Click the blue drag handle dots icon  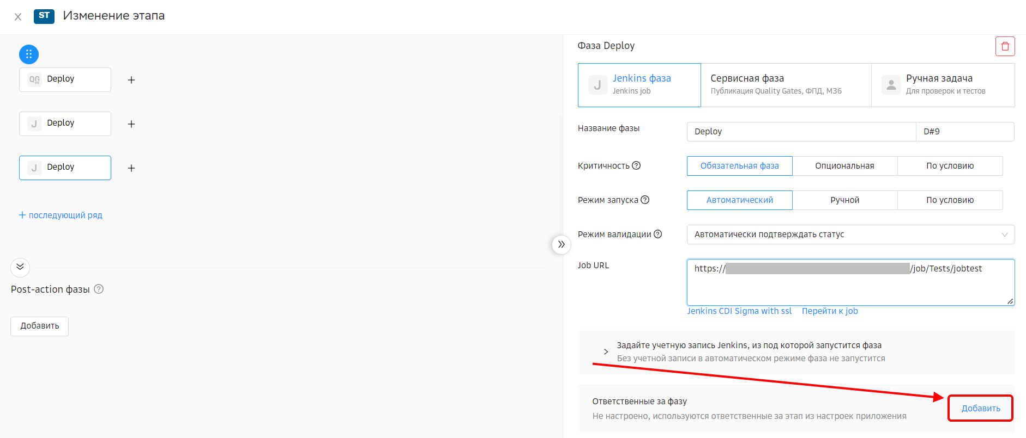29,54
